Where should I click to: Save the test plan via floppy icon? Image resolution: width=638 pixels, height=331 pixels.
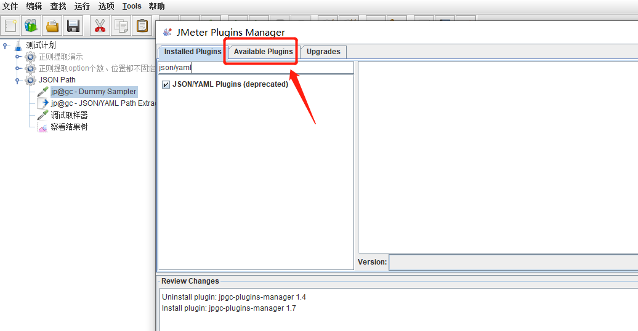point(73,26)
